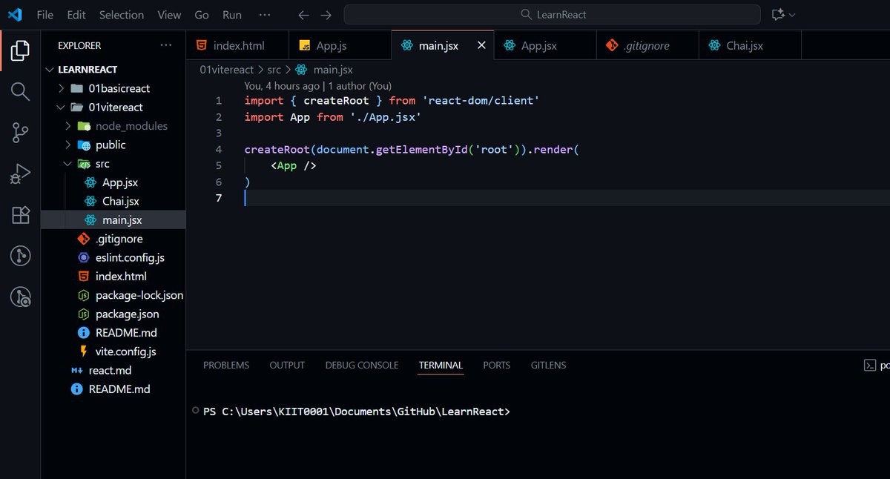The height and width of the screenshot is (479, 890).
Task: Open package.json in the explorer
Action: 113,314
